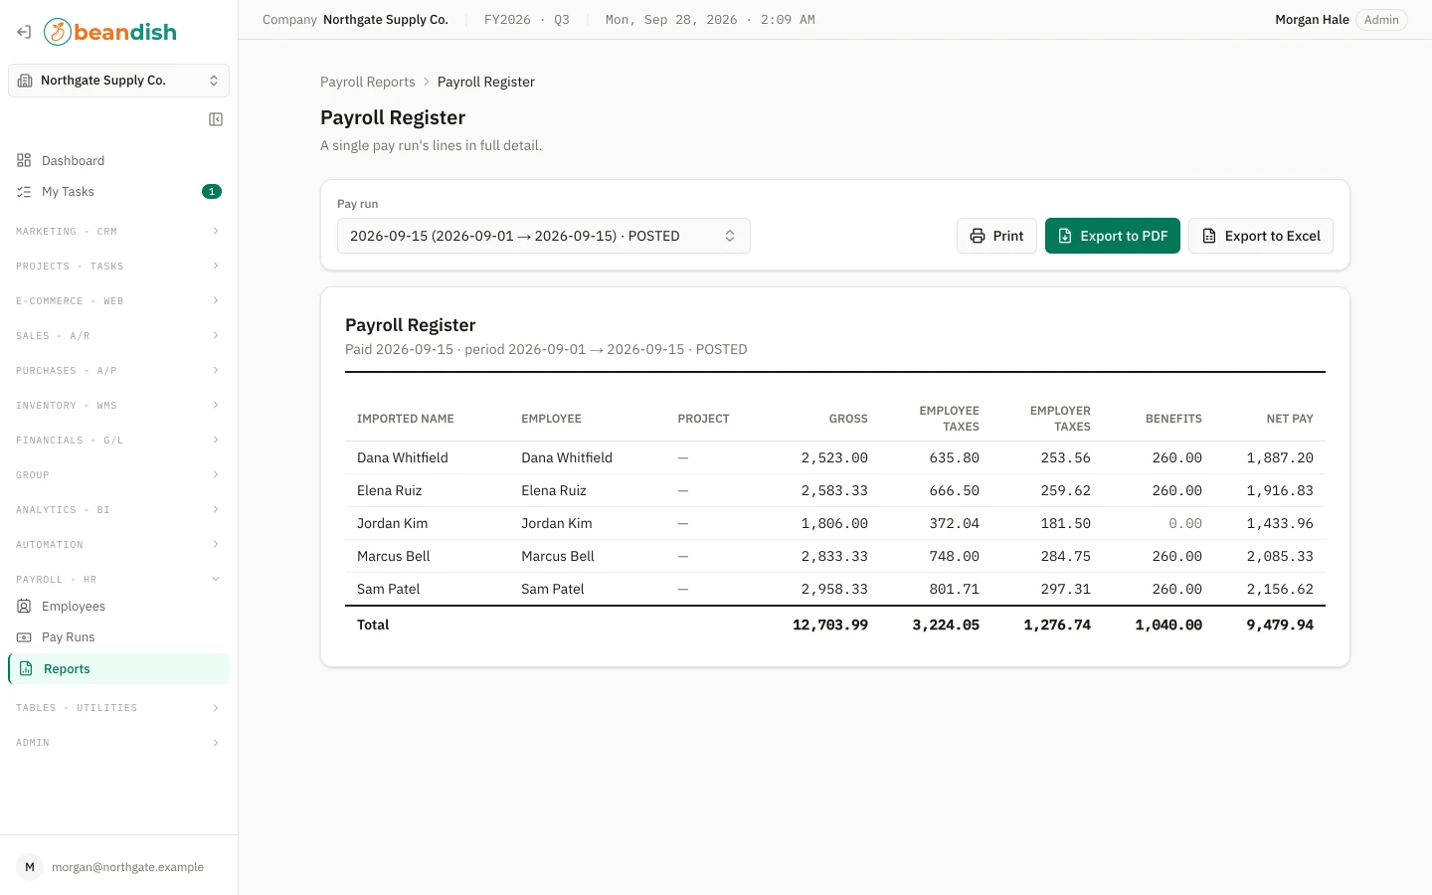The image size is (1432, 895).
Task: Expand the Automation section
Action: 118,544
